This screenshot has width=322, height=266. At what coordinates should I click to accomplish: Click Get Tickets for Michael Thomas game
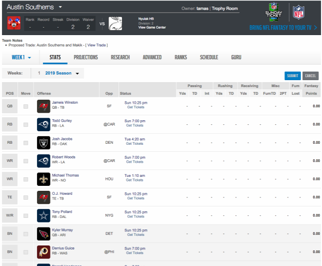tap(134, 180)
